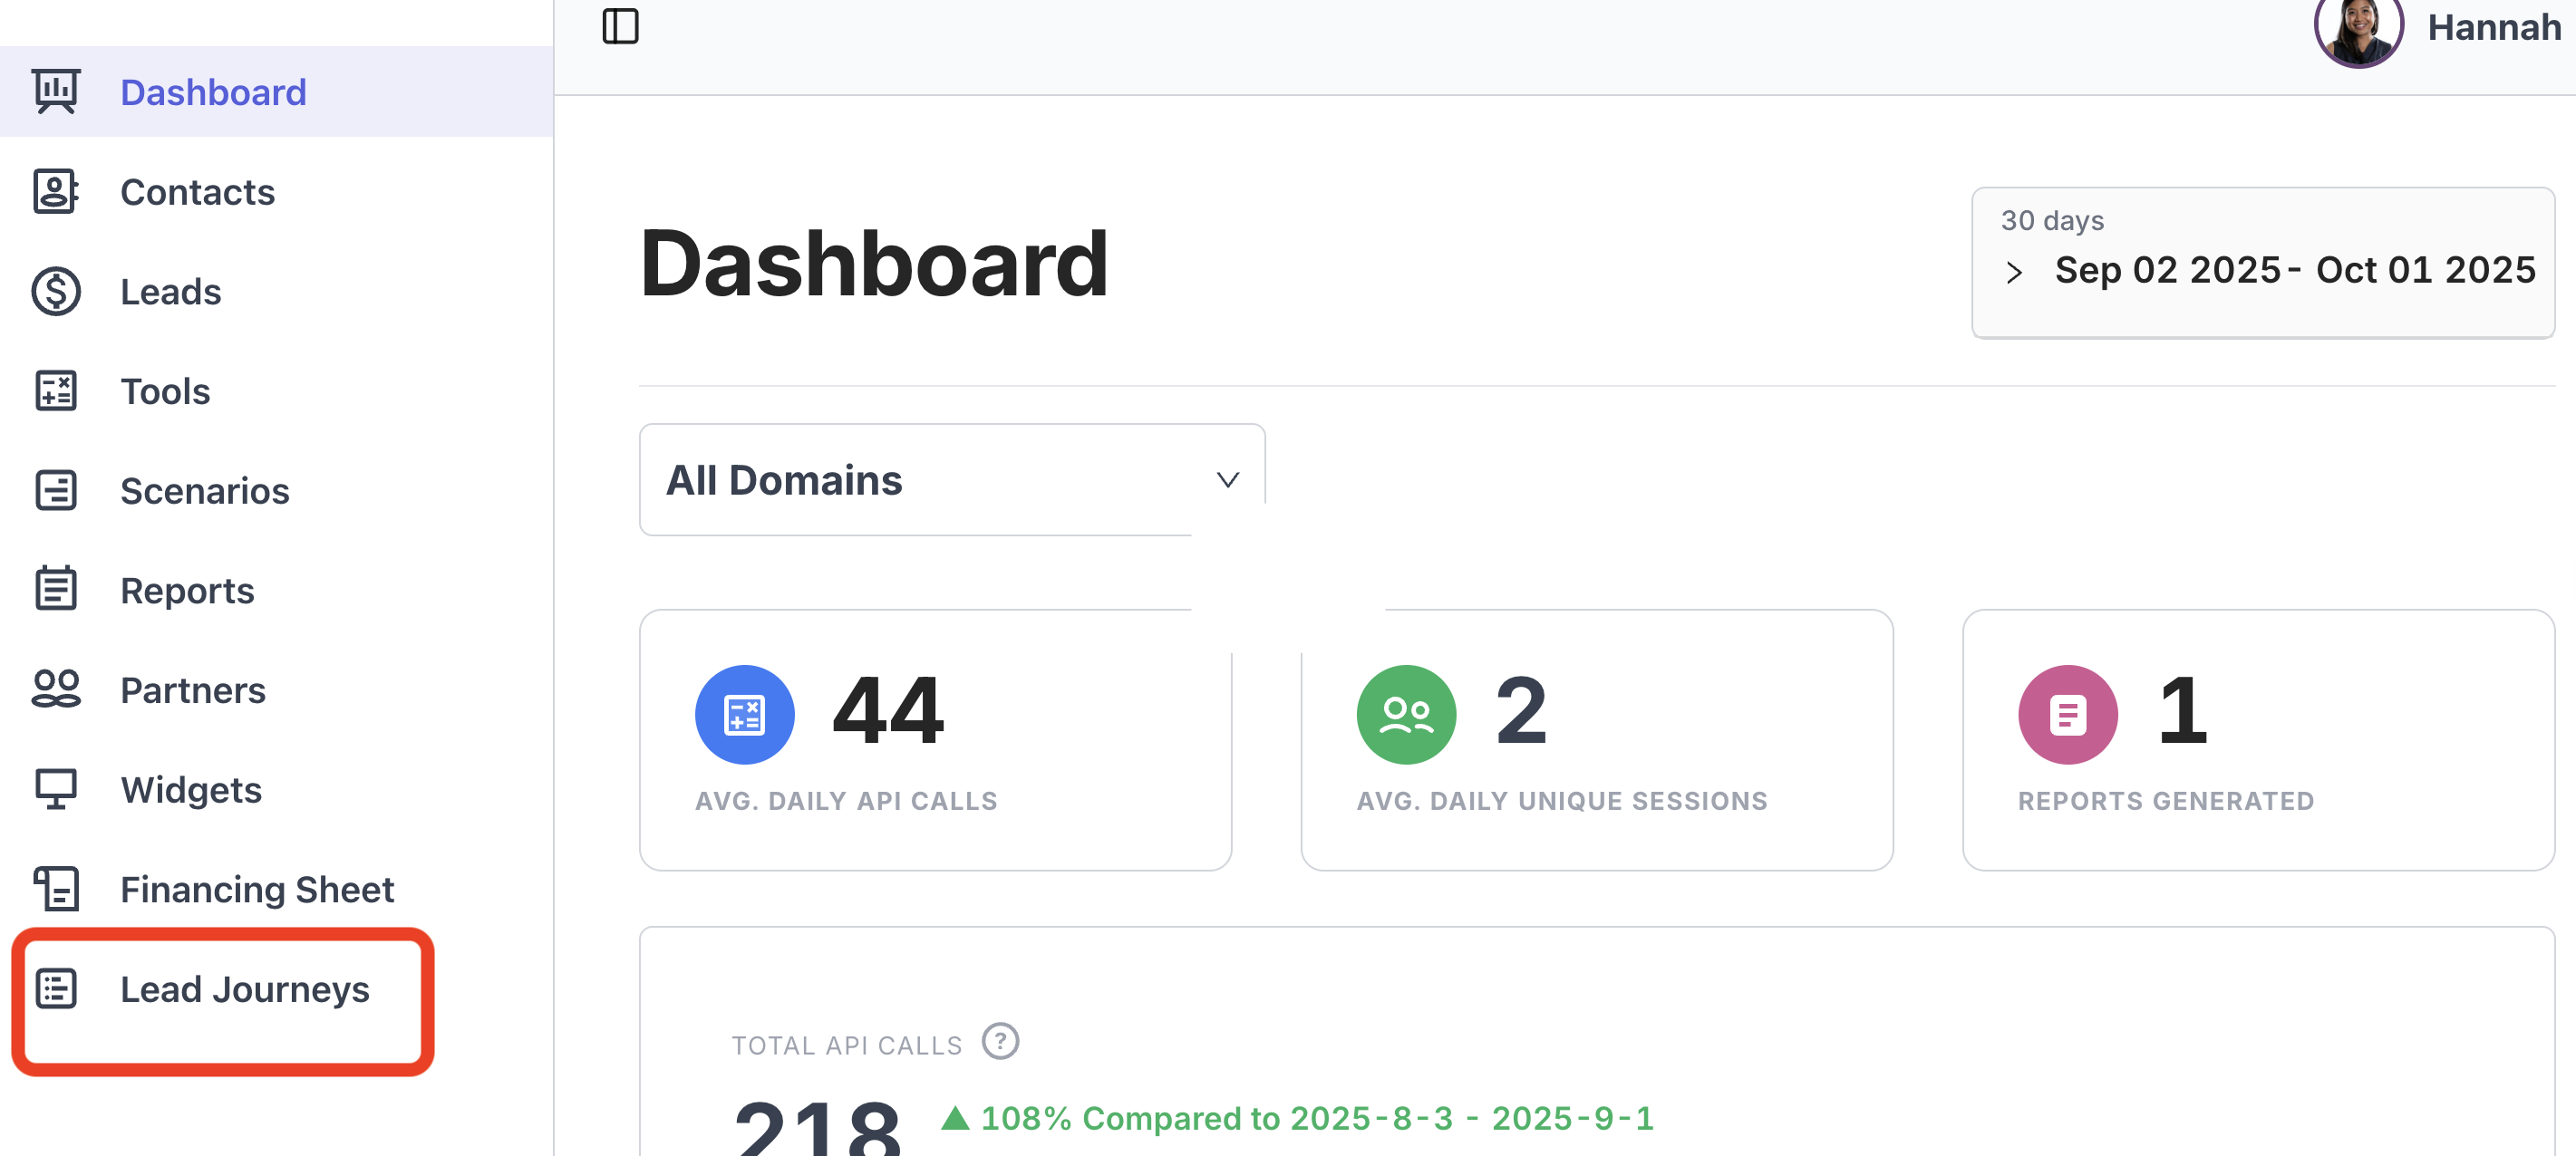Click the Widgets monitor icon
2576x1156 pixels.
pos(56,788)
